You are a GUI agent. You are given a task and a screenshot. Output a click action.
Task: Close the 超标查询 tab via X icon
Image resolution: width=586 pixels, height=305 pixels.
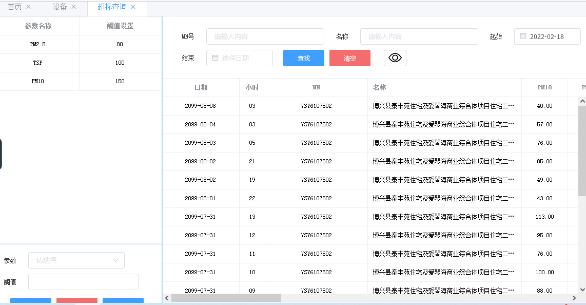(x=133, y=7)
